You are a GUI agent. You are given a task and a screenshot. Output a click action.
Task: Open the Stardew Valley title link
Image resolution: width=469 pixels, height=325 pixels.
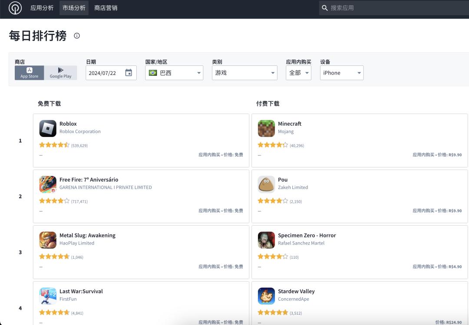coord(296,291)
